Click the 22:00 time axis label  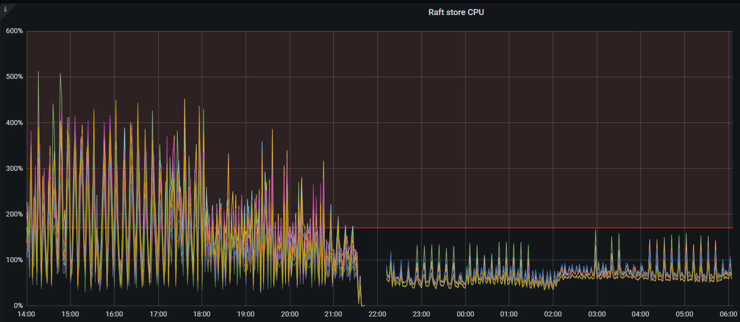click(x=377, y=314)
